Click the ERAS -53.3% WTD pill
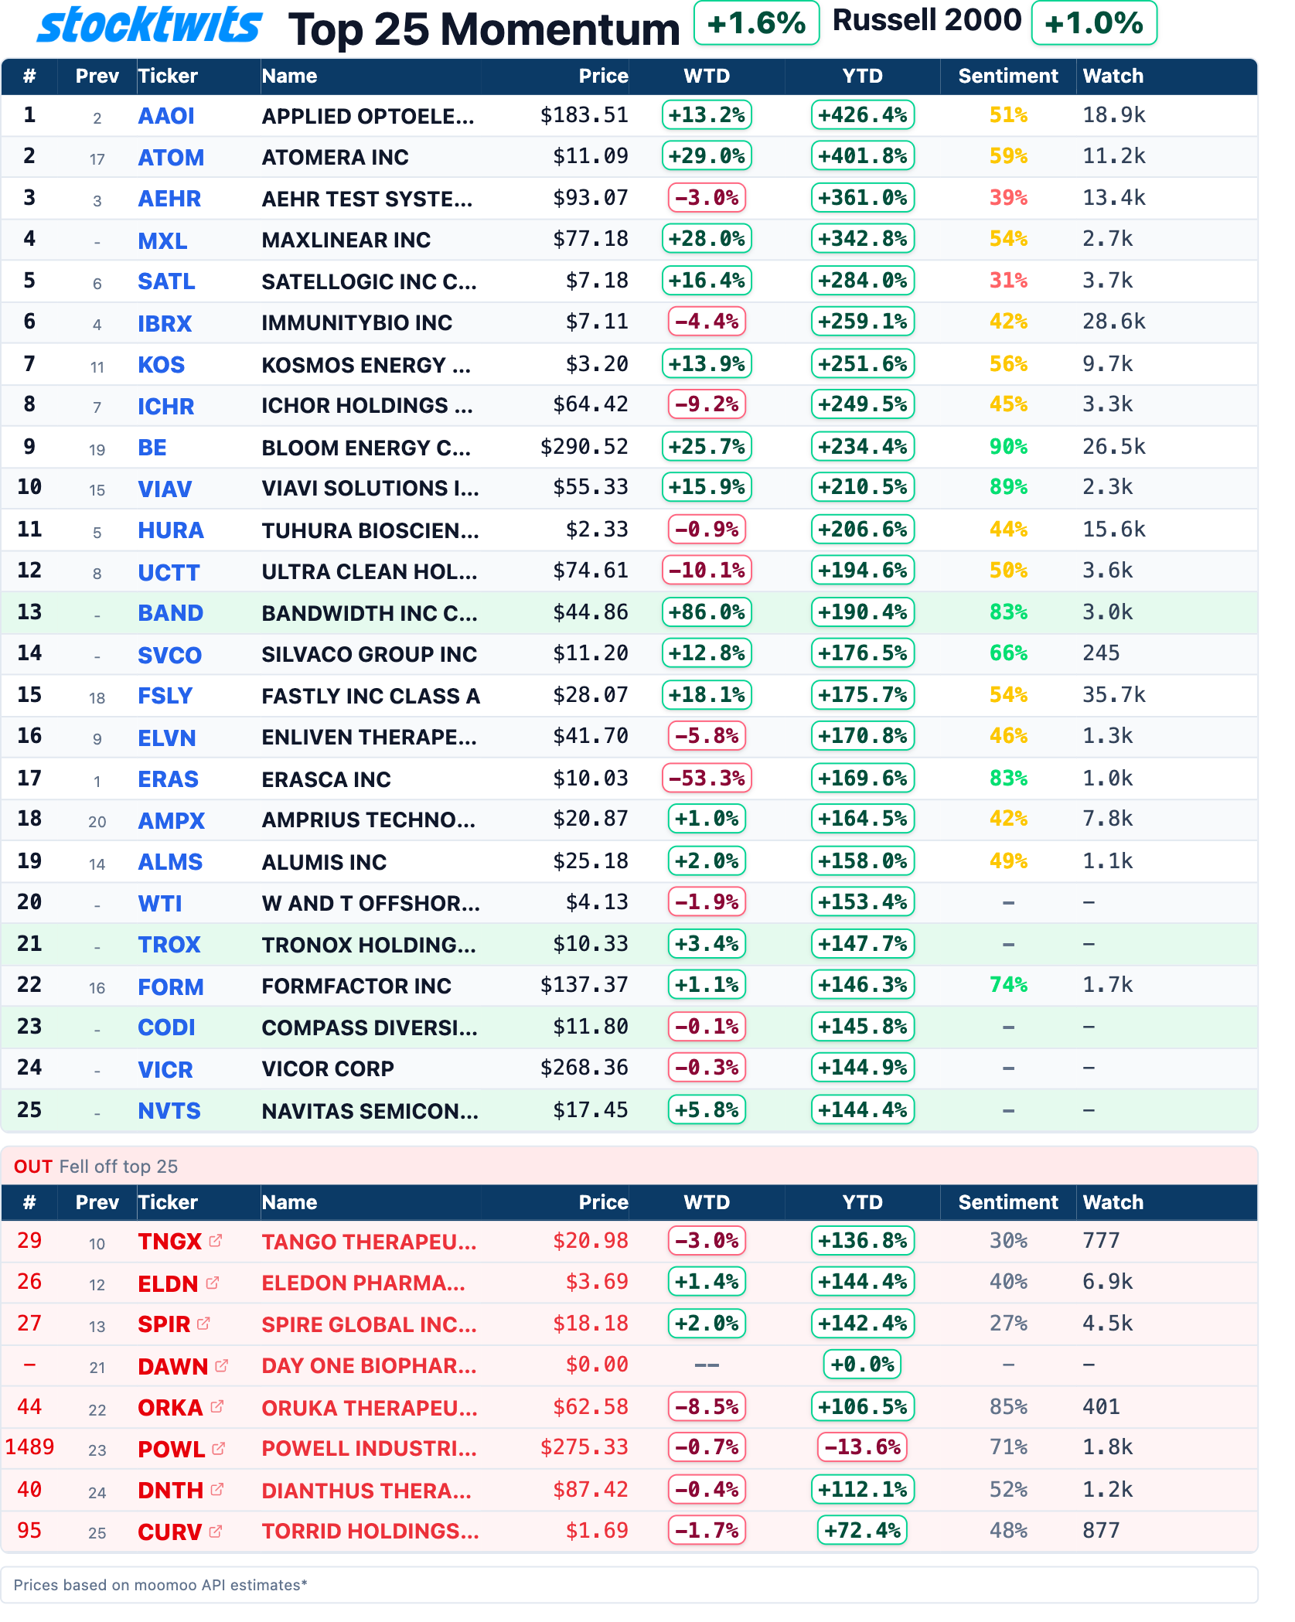Screen dimensions: 1295x1622 (x=707, y=778)
